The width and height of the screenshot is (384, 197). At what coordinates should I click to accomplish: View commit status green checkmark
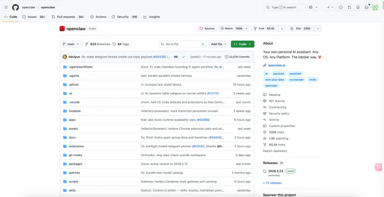[183, 57]
